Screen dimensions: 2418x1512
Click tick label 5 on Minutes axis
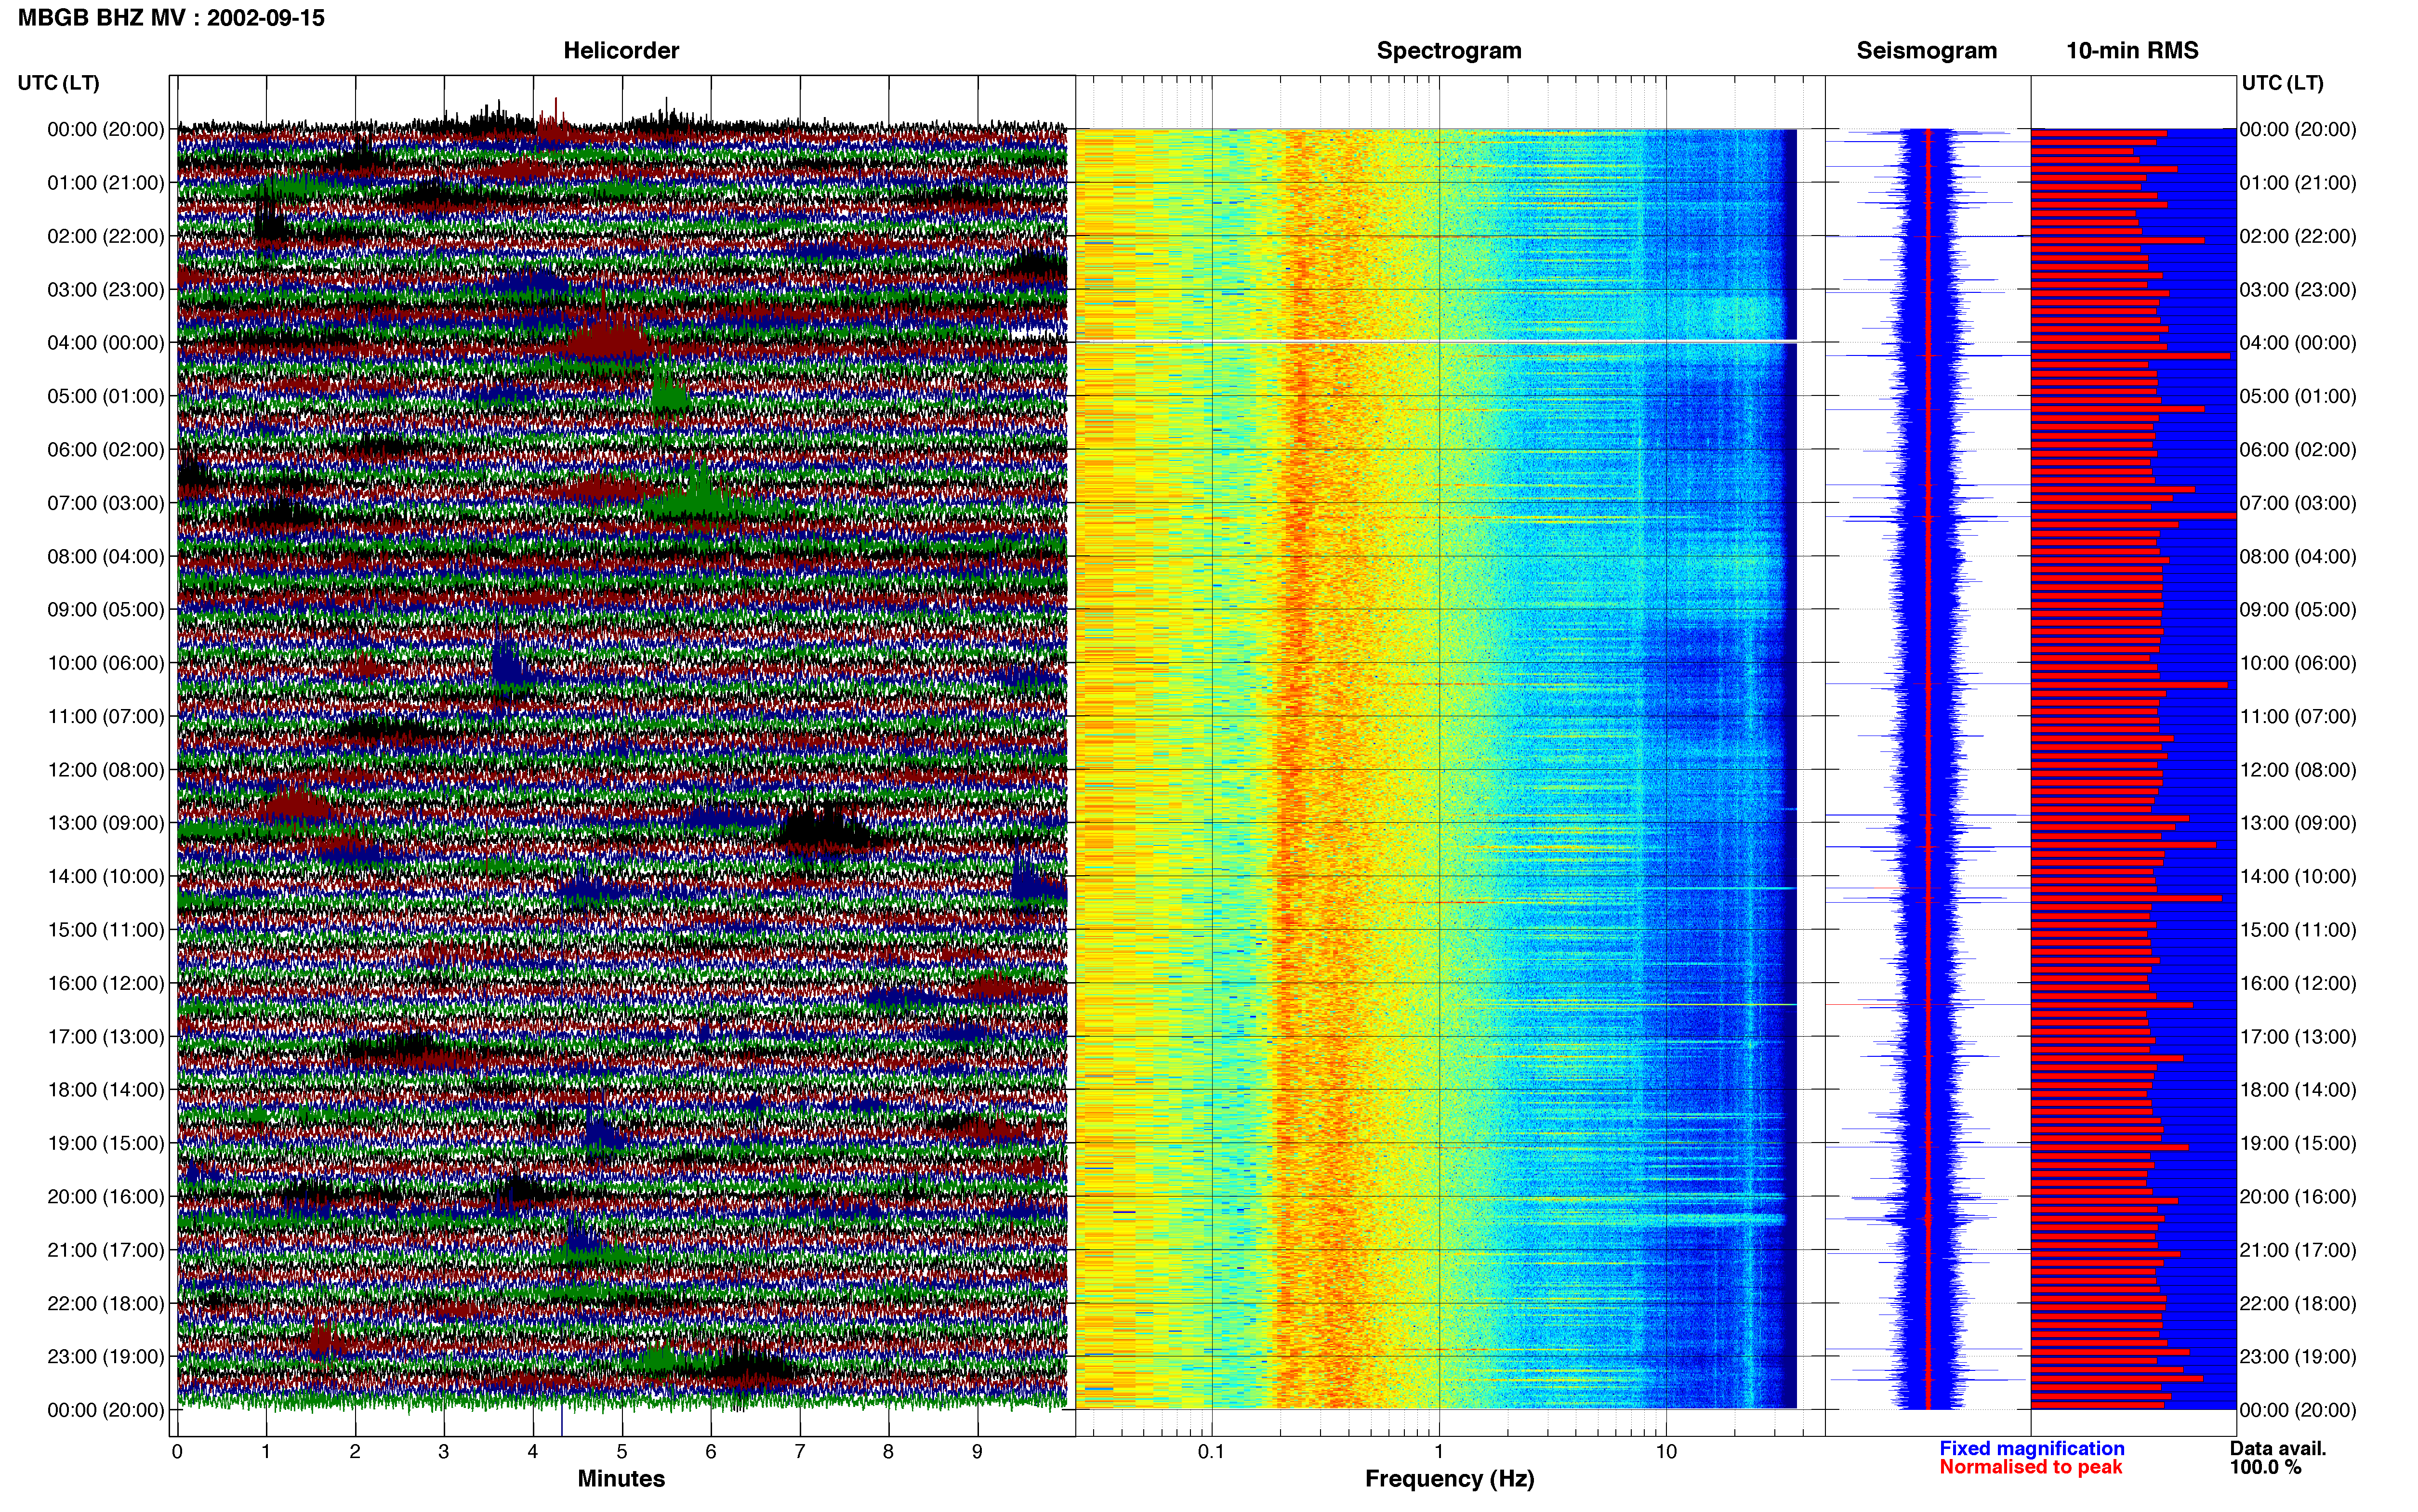pos(622,1452)
